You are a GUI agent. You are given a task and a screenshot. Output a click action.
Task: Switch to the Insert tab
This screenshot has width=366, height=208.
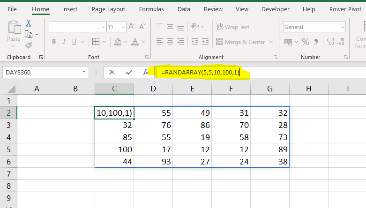coord(69,9)
